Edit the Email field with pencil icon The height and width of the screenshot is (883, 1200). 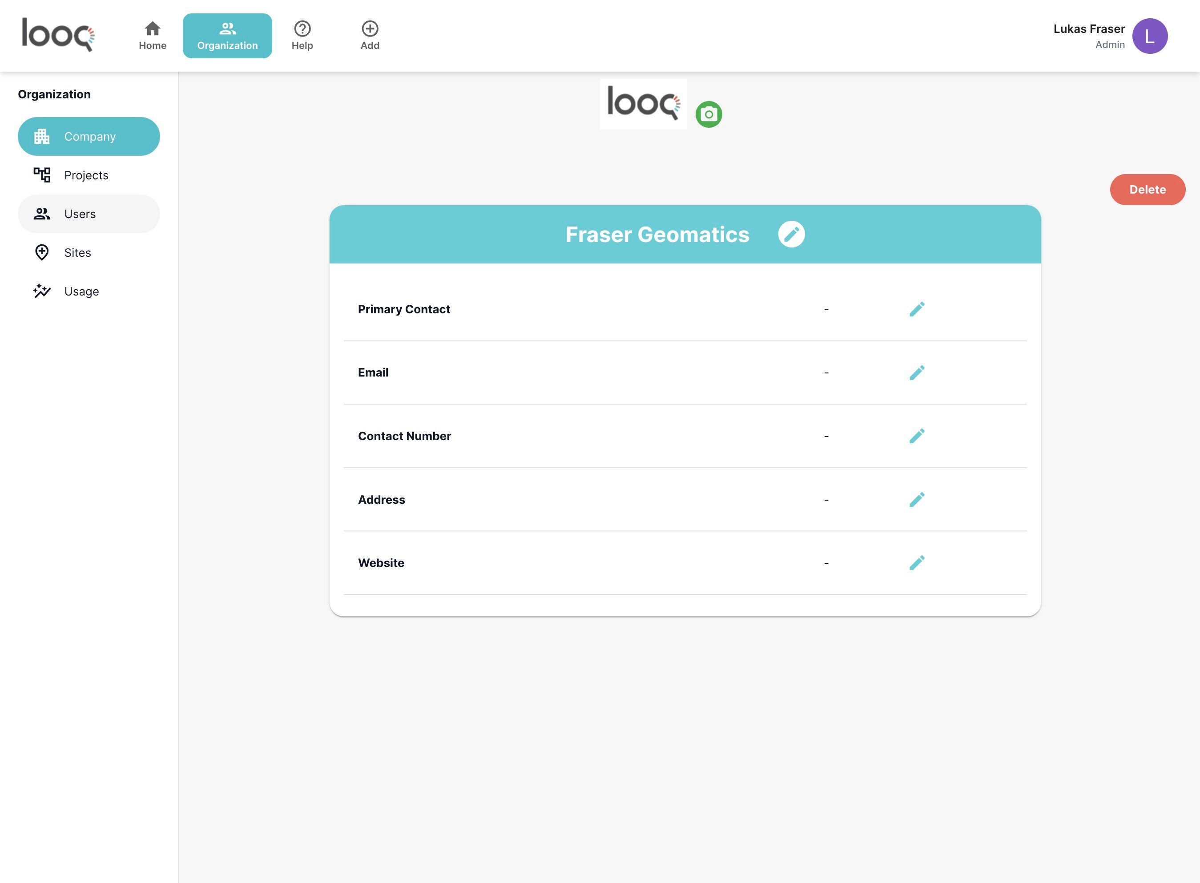tap(916, 373)
